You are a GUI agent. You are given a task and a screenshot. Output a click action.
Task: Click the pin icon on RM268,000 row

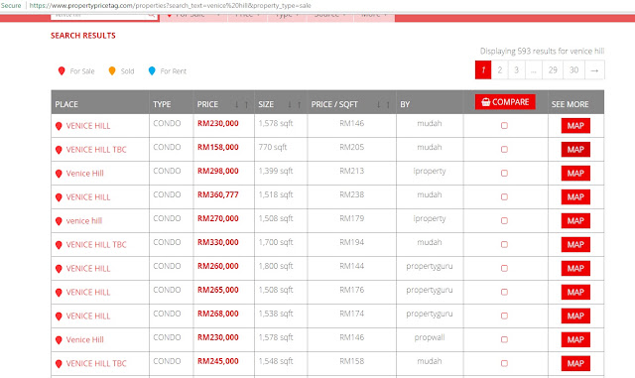[x=59, y=316]
